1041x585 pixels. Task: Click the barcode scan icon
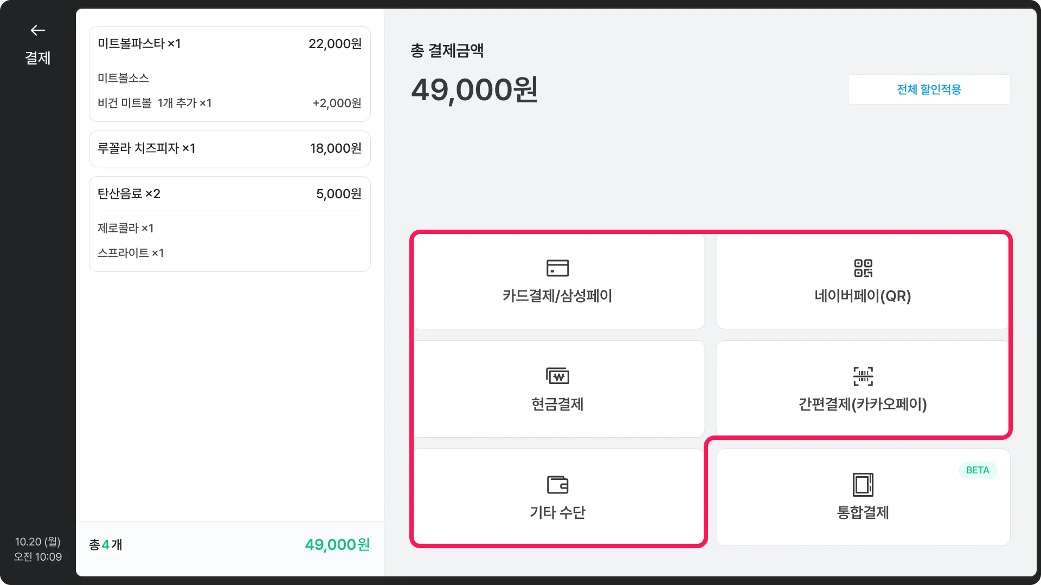863,376
